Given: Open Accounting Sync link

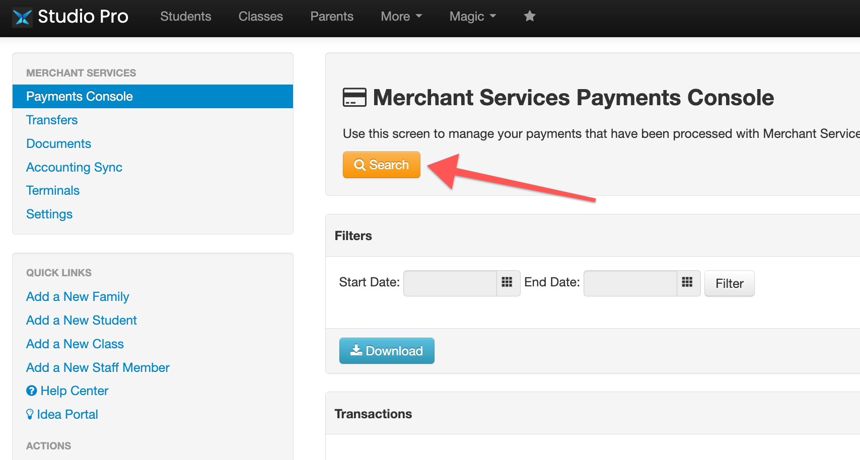Looking at the screenshot, I should pyautogui.click(x=74, y=167).
